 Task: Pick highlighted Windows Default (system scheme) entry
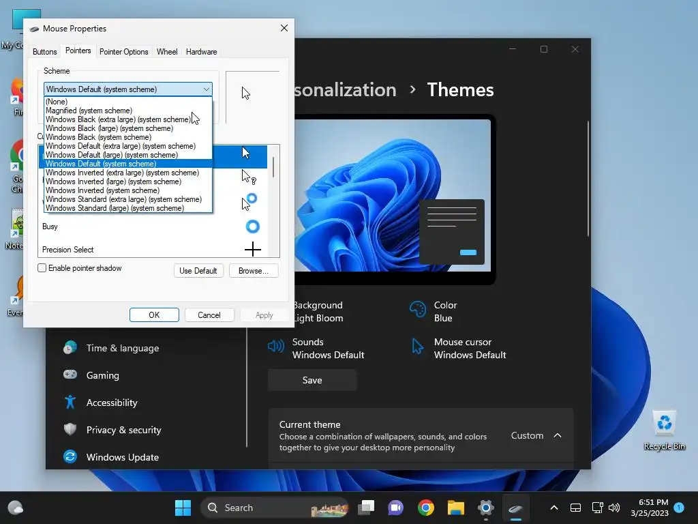128,164
